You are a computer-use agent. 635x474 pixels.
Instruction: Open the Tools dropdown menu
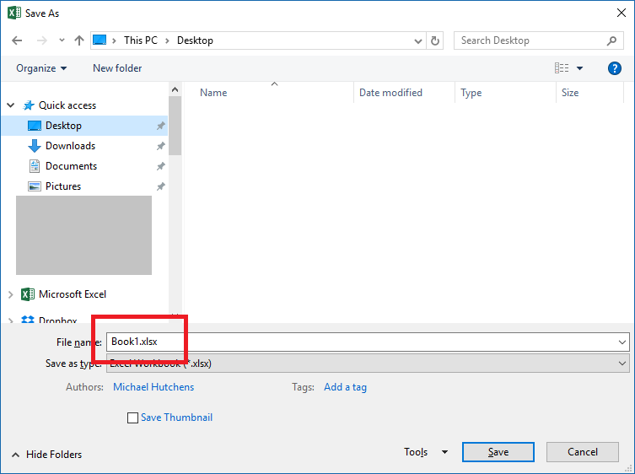(425, 452)
